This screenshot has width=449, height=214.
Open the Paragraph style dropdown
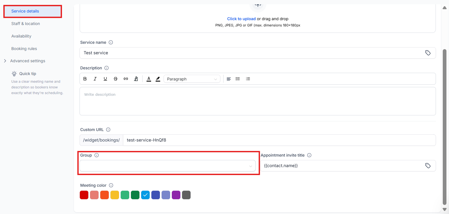[192, 79]
